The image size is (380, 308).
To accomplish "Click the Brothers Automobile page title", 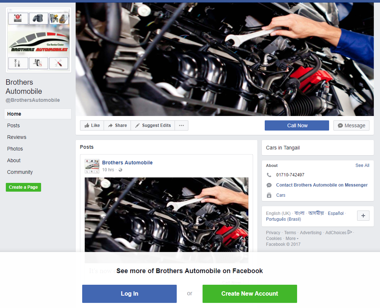I will [x=24, y=87].
